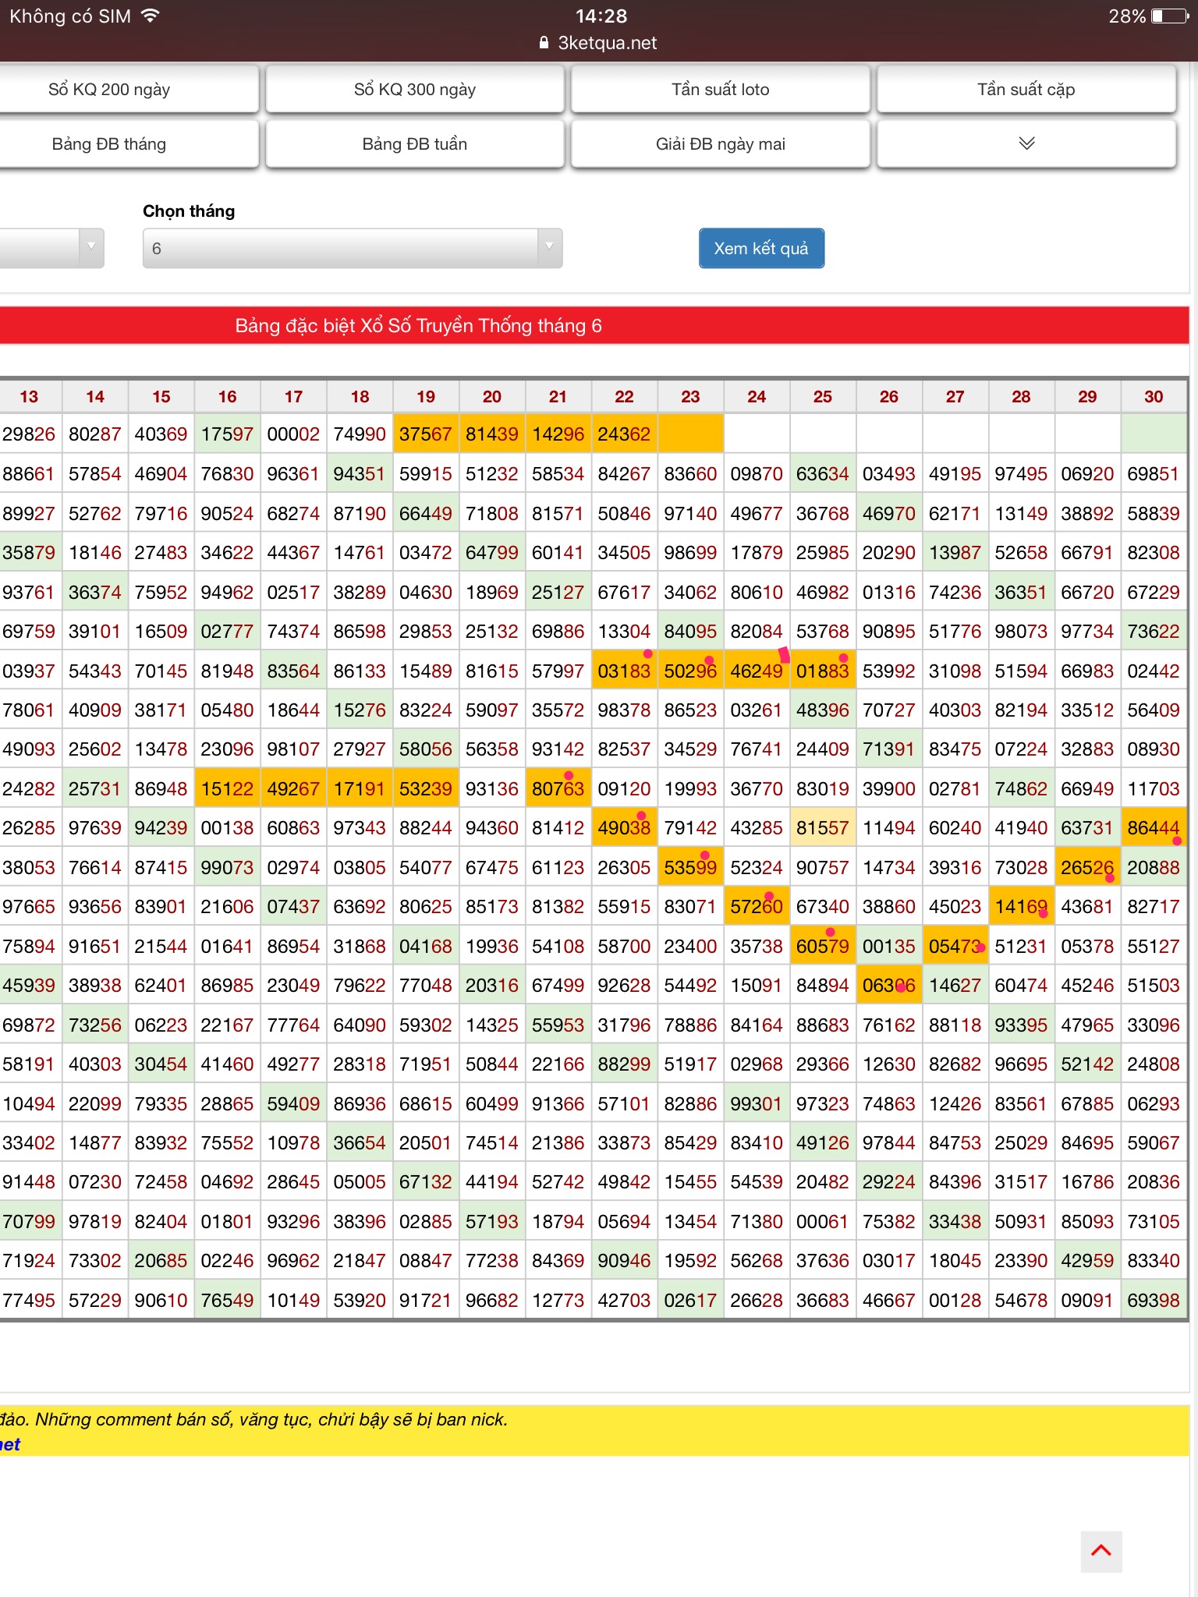Open the partially visible left dropdown
Screen dimensions: 1198x1597
pyautogui.click(x=51, y=248)
